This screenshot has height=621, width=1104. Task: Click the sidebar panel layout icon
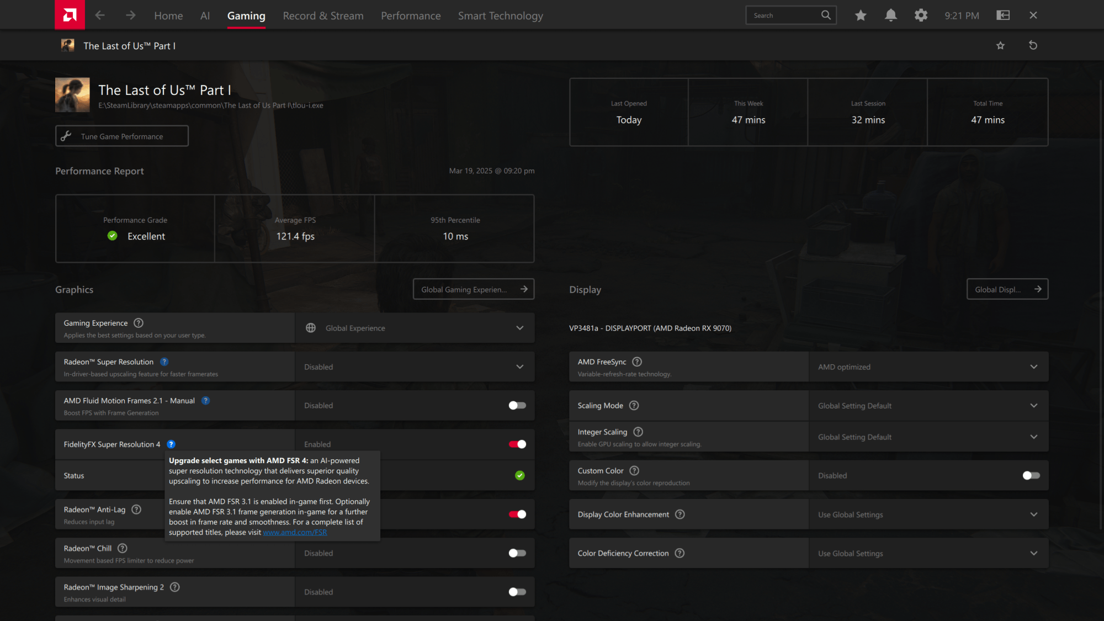pyautogui.click(x=1003, y=15)
